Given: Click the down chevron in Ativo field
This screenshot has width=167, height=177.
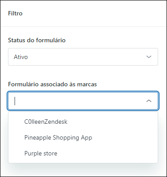Looking at the screenshot, I should point(149,57).
